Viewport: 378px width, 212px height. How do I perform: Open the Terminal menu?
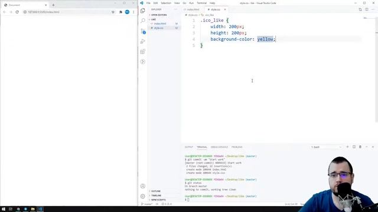pos(202,3)
